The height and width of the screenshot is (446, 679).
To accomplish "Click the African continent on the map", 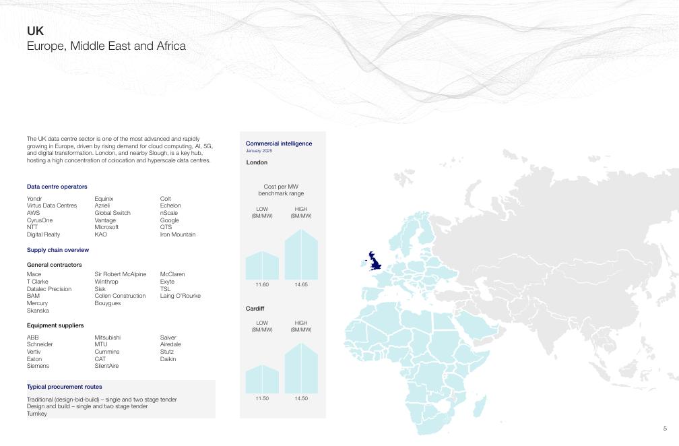I will tap(404, 350).
